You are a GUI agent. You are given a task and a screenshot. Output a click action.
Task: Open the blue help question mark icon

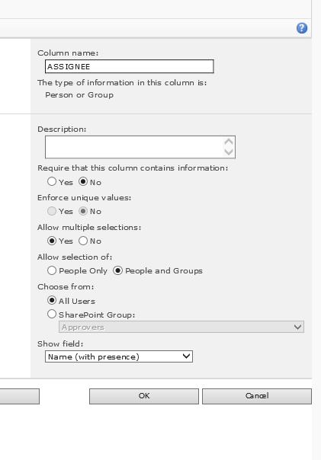tap(302, 28)
